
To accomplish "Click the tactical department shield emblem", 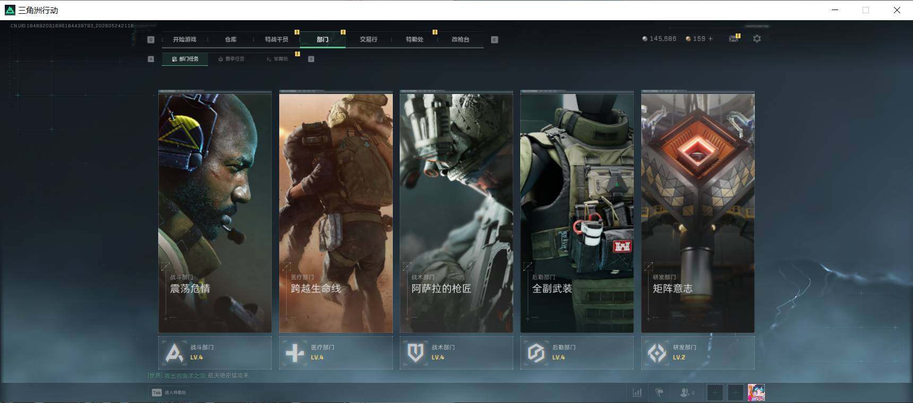I will (x=416, y=353).
